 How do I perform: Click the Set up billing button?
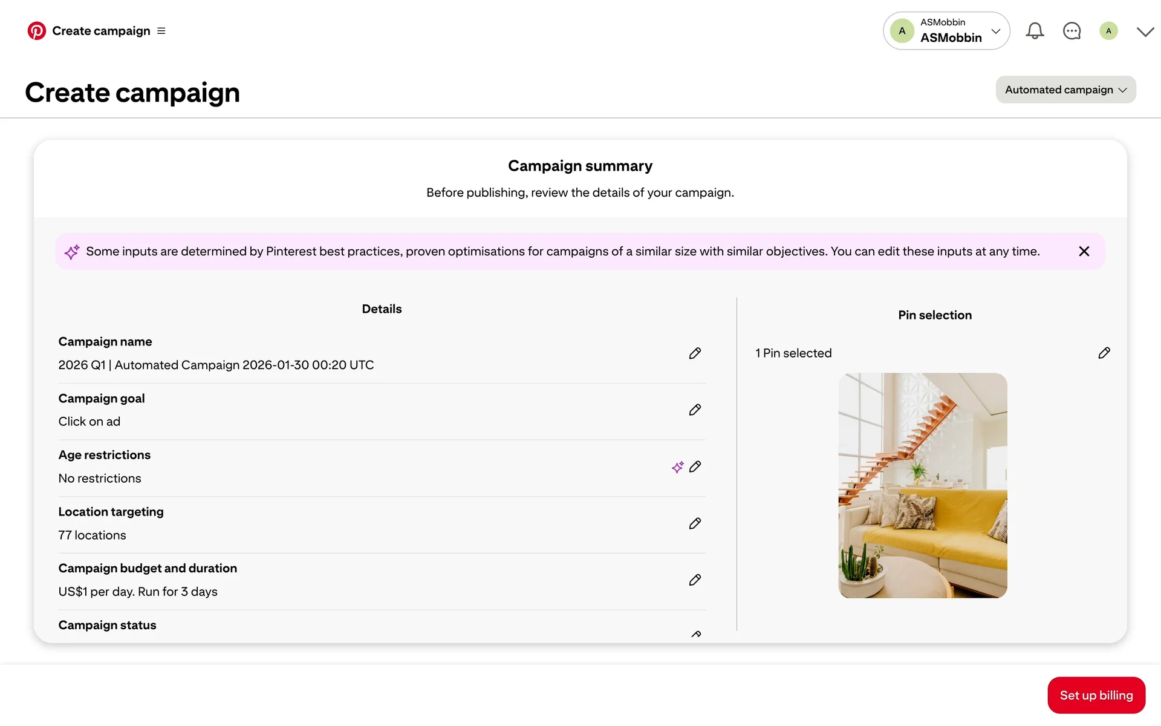click(1096, 695)
